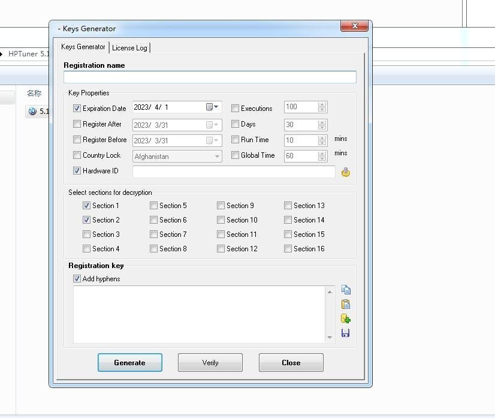Click the globe icon next to 5.1

(x=32, y=110)
